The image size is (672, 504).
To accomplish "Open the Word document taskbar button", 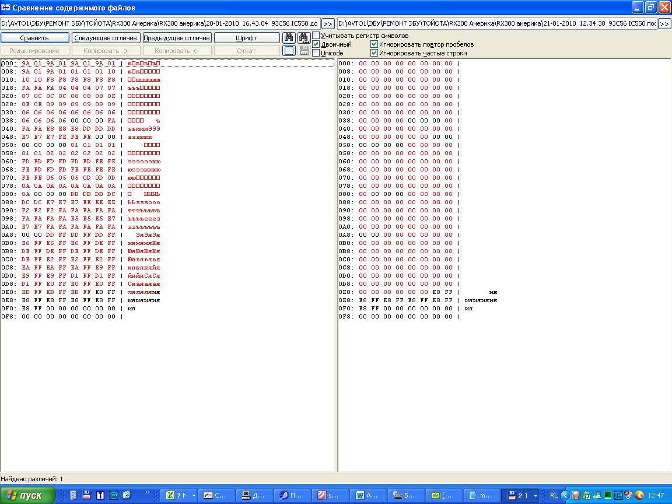I will [x=368, y=495].
